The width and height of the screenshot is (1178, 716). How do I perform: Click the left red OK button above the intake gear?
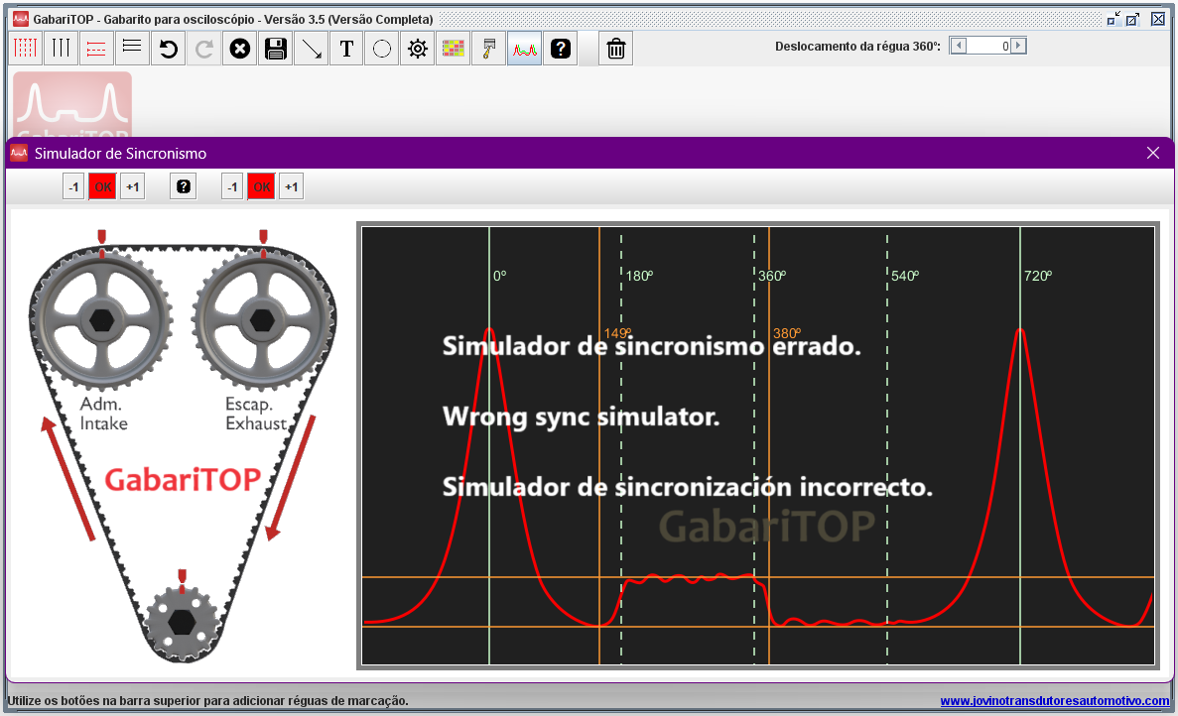103,186
